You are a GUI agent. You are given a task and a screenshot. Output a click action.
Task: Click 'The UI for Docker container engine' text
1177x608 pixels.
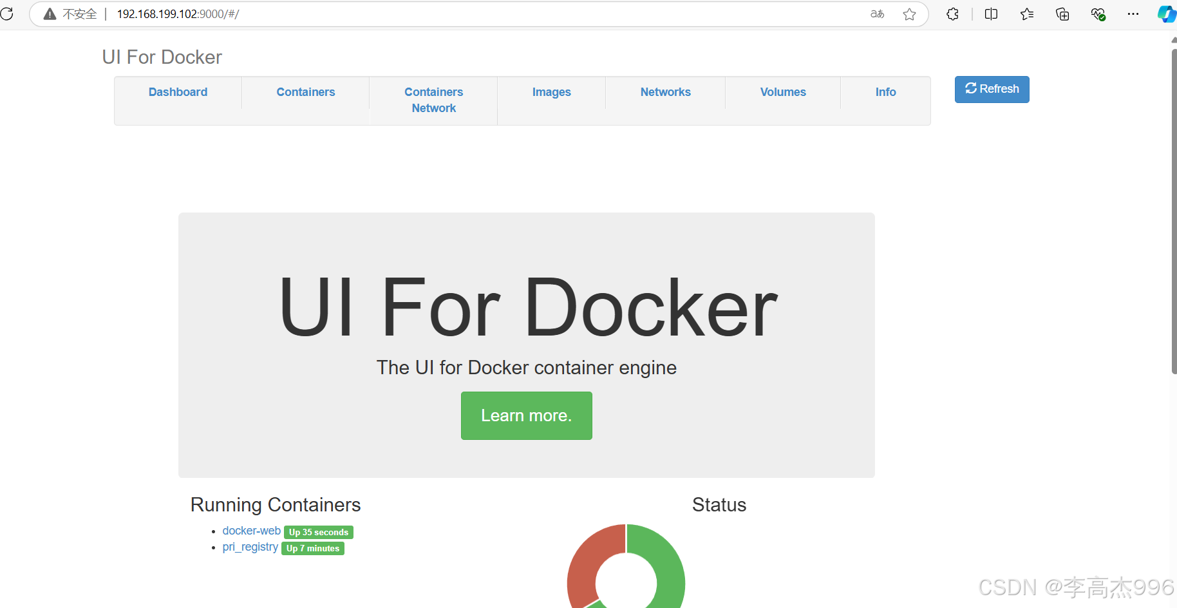click(x=527, y=368)
